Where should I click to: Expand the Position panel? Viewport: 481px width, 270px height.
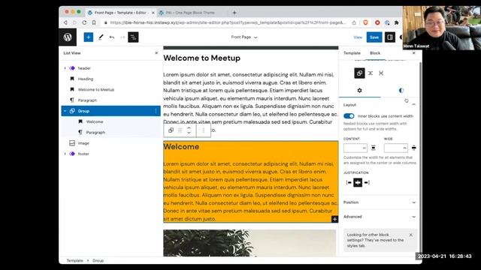coord(380,202)
